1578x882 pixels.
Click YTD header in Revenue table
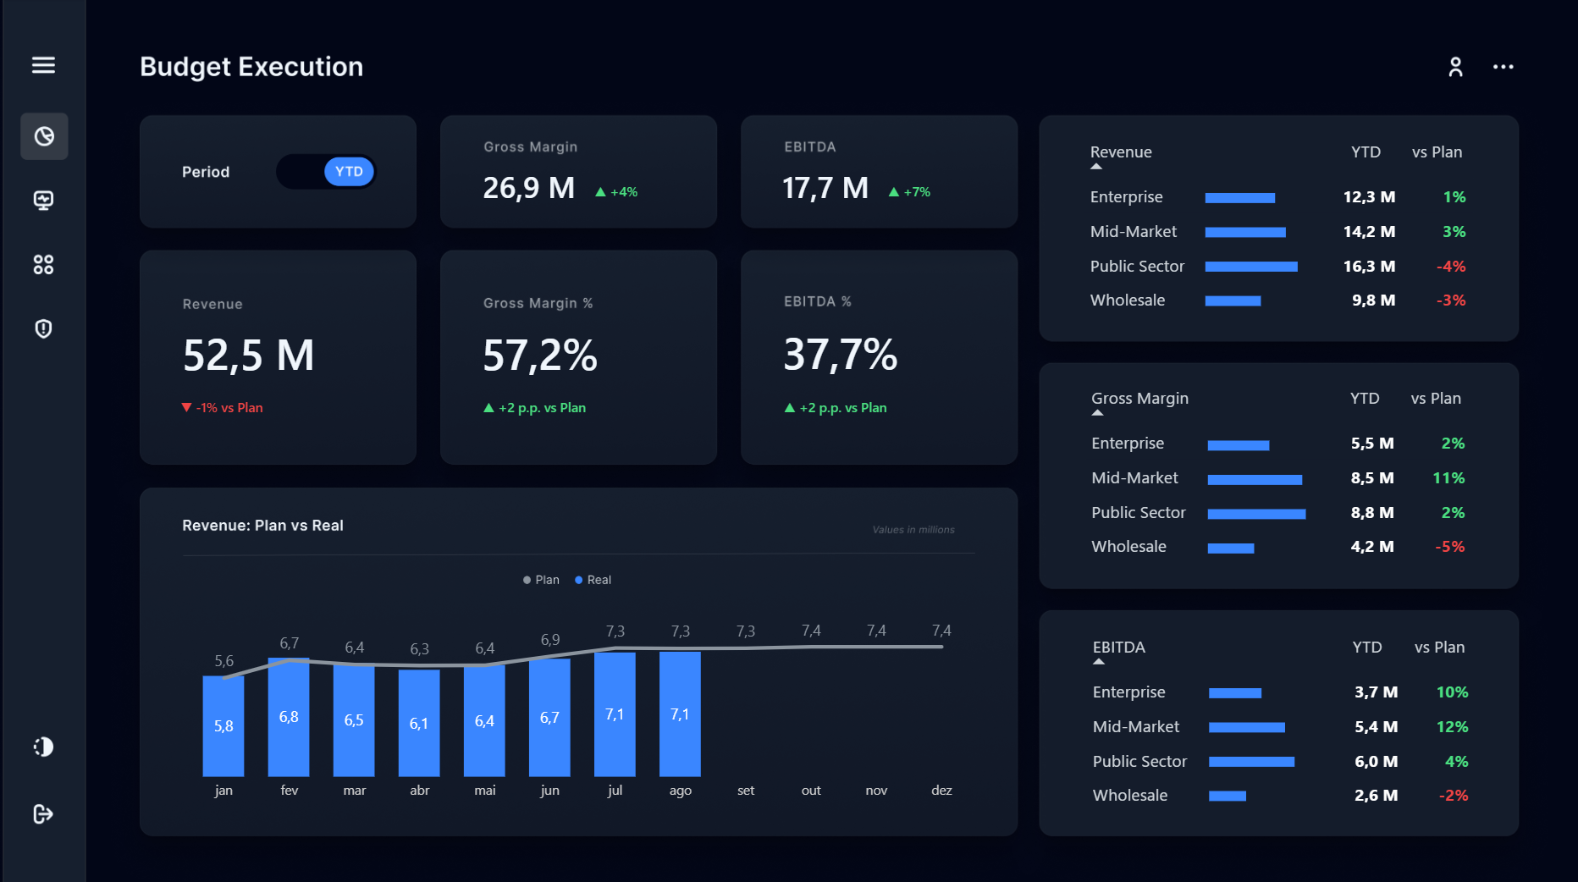1366,152
